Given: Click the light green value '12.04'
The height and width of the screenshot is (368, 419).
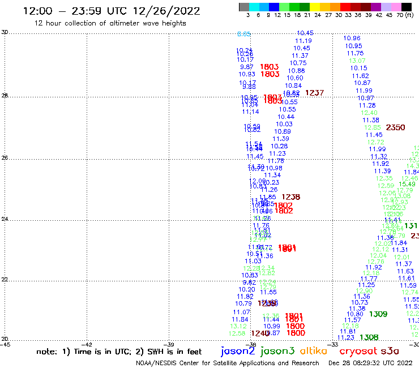Looking at the screenshot, I should [378, 255].
